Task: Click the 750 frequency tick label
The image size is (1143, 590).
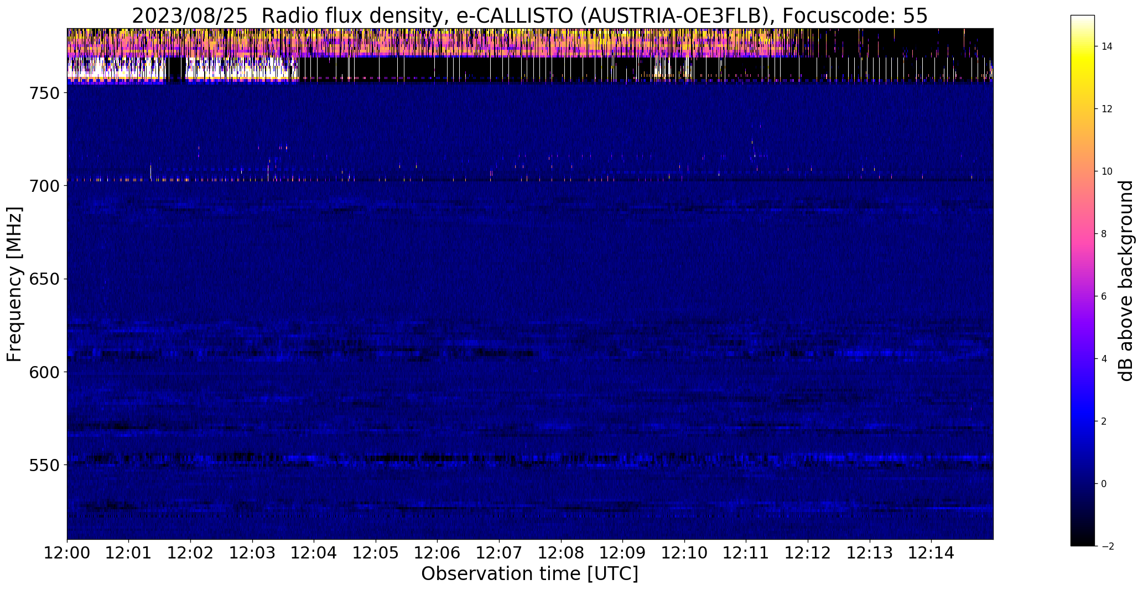Action: [44, 93]
